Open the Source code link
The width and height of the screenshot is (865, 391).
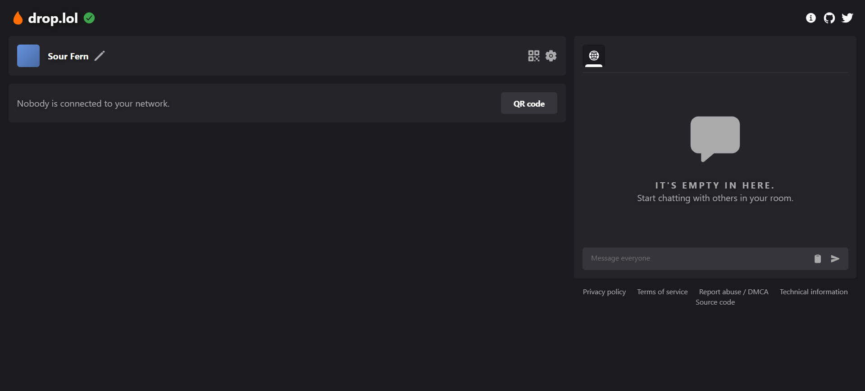click(x=715, y=302)
